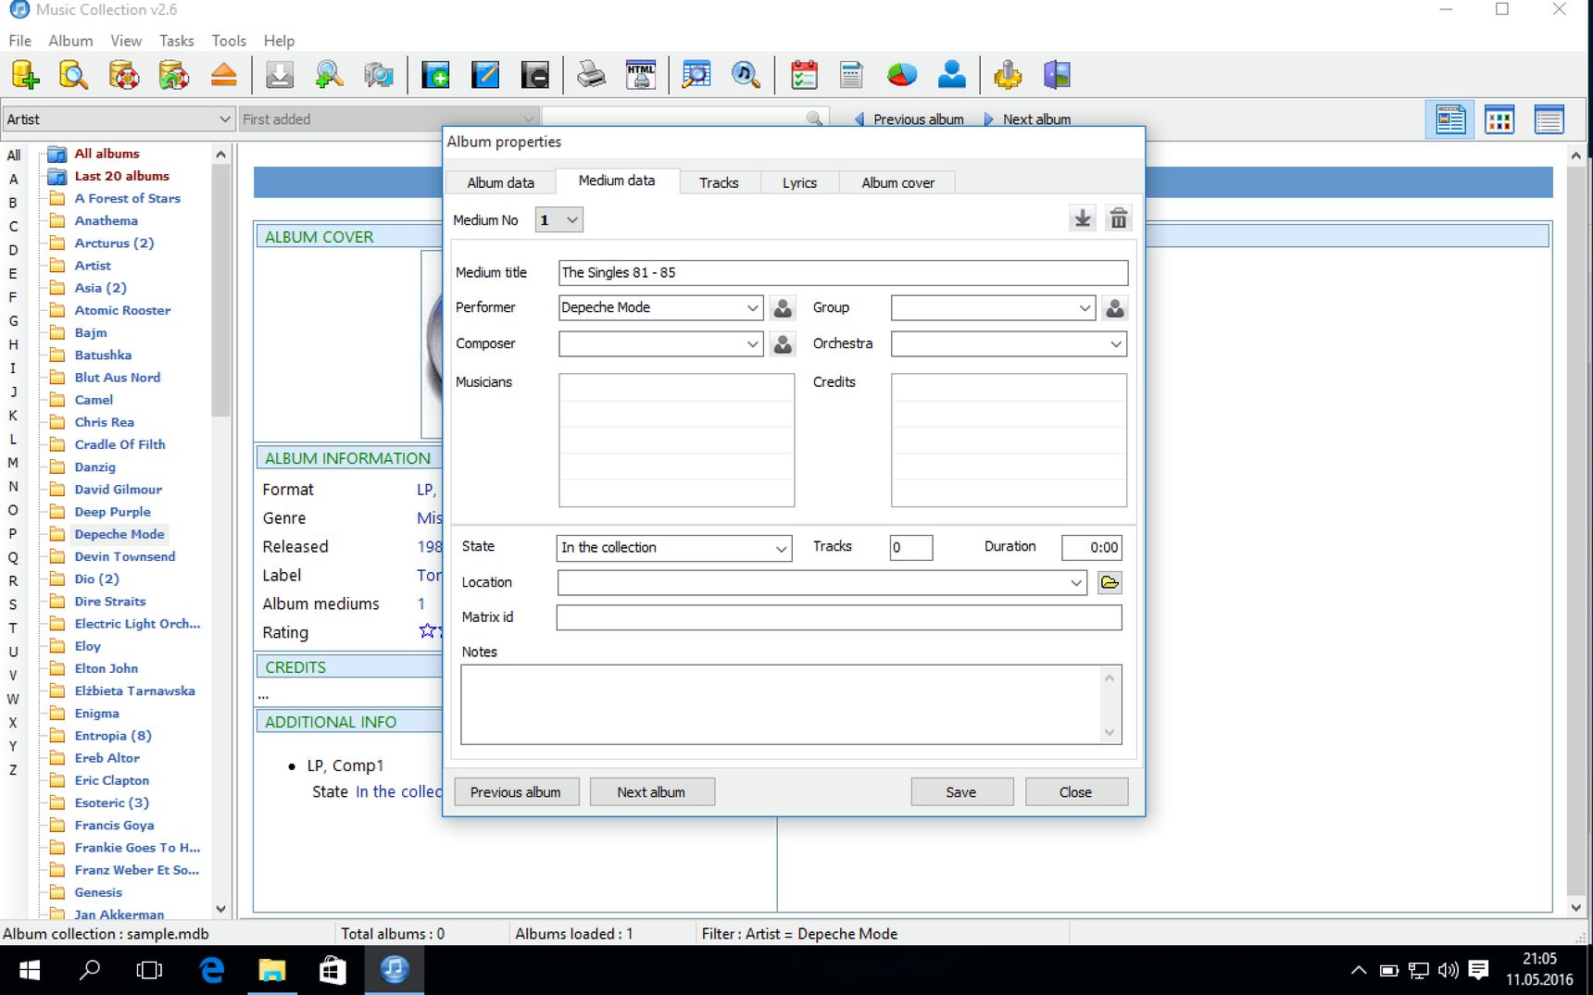Click the new database icon in toolbar
The height and width of the screenshot is (995, 1593).
25,75
